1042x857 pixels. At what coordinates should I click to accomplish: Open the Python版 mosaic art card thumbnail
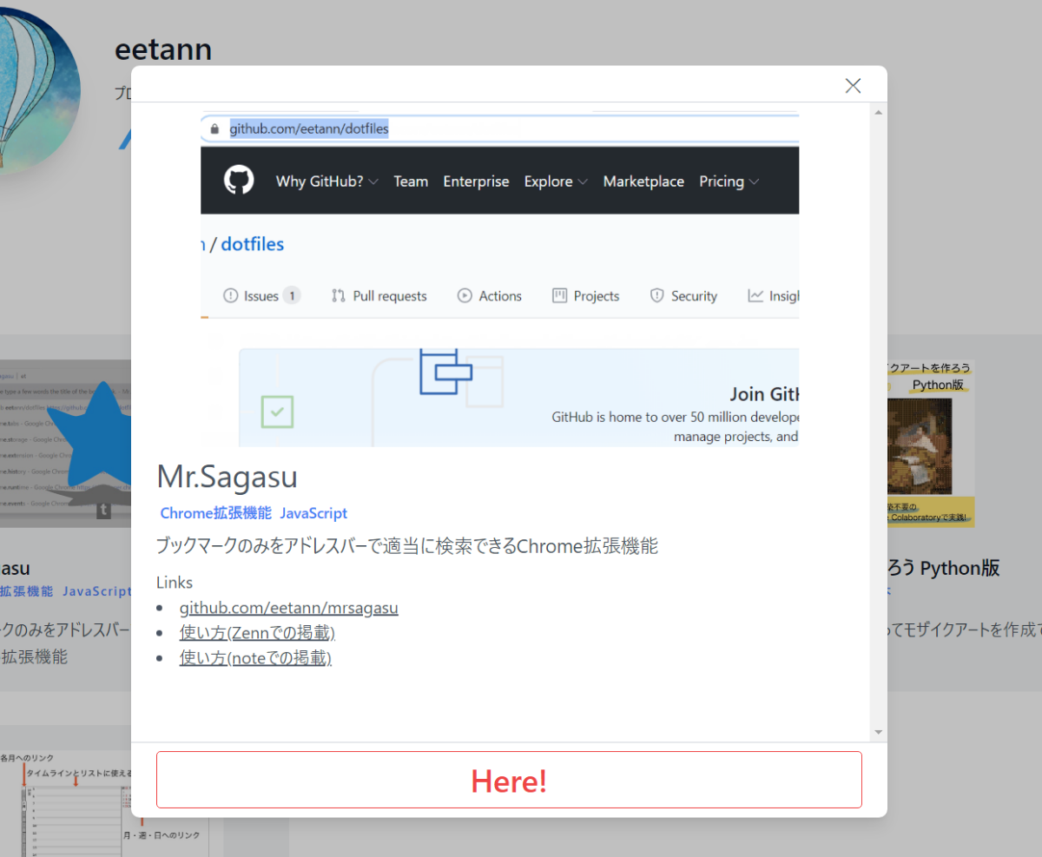pyautogui.click(x=931, y=444)
